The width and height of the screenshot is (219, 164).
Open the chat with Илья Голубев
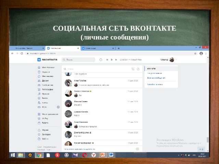102,83
